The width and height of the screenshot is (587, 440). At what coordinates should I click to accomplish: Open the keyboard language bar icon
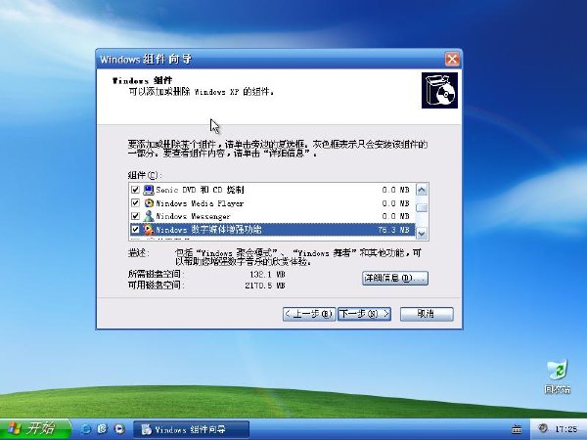click(x=517, y=429)
